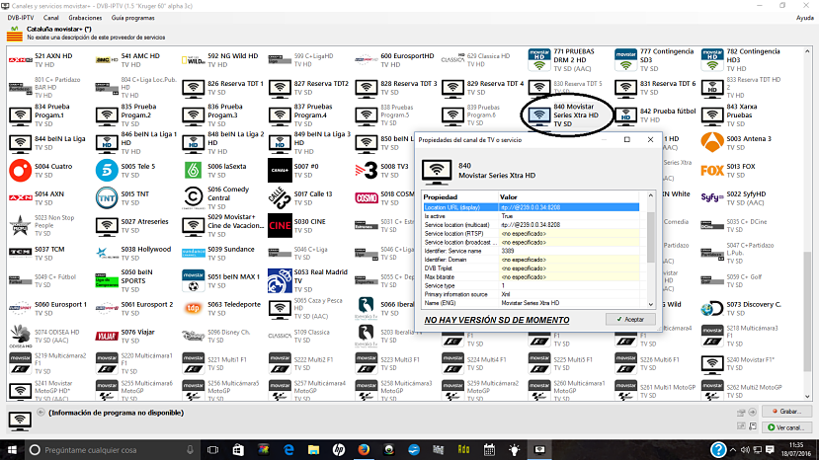Click properties table scrollbar up arrow
Screen dimensions: 819x460
pos(651,195)
